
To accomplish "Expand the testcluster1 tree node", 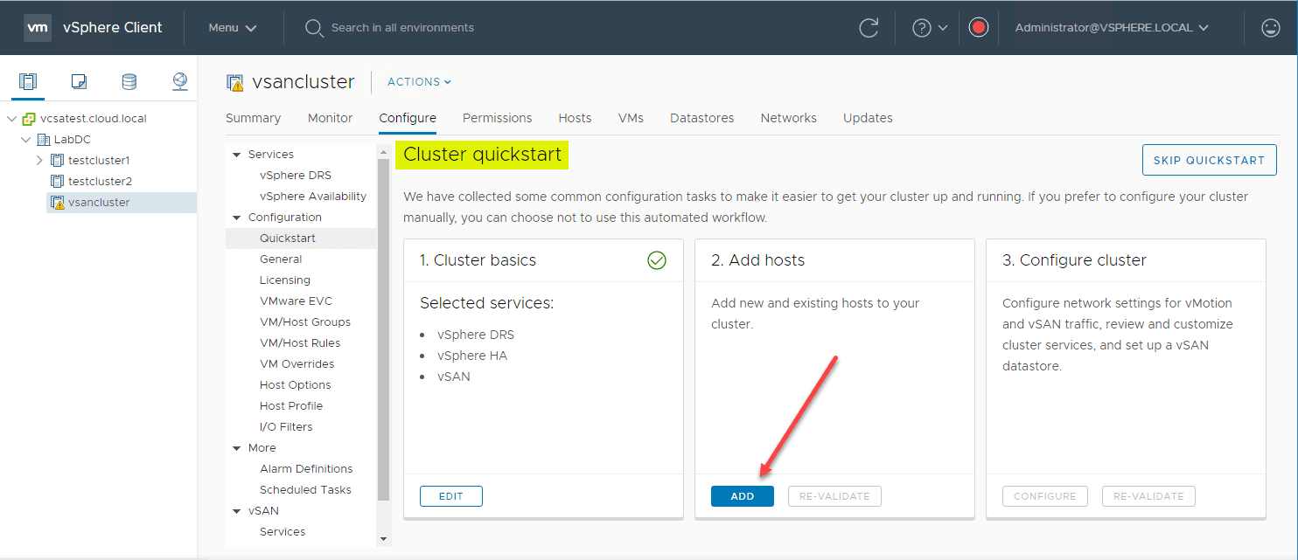I will click(x=39, y=161).
